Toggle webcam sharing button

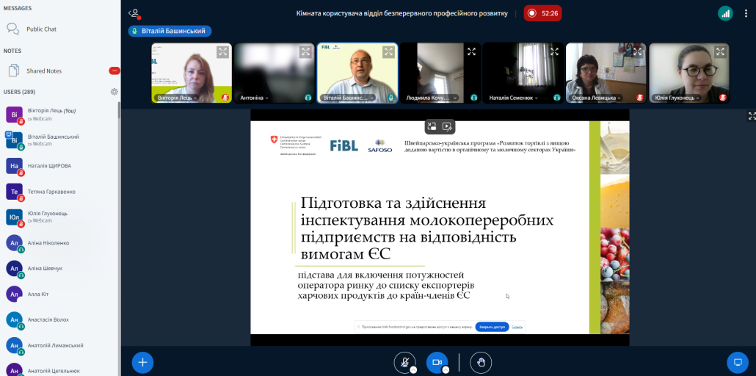click(437, 362)
